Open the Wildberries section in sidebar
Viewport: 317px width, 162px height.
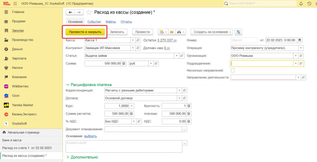20,86
